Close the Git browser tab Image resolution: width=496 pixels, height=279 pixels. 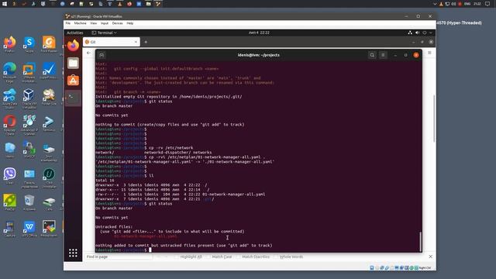coord(136,42)
